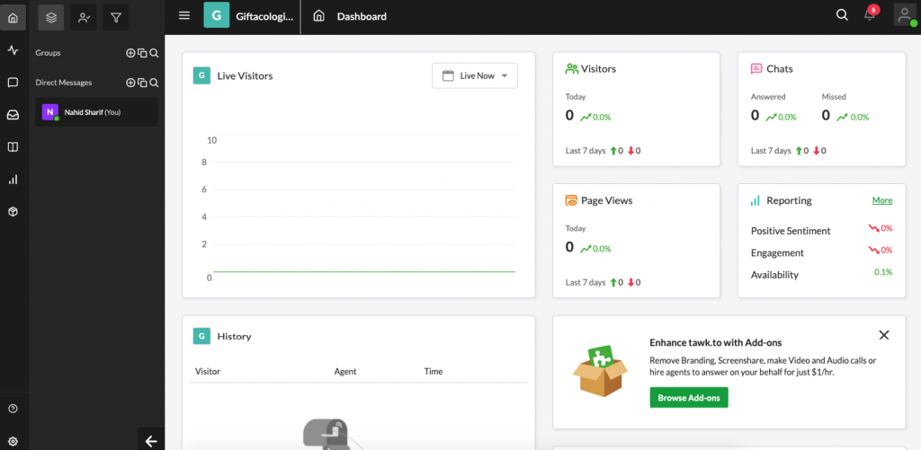Open Giftacologi property switcher
This screenshot has height=450, width=921.
coord(248,16)
